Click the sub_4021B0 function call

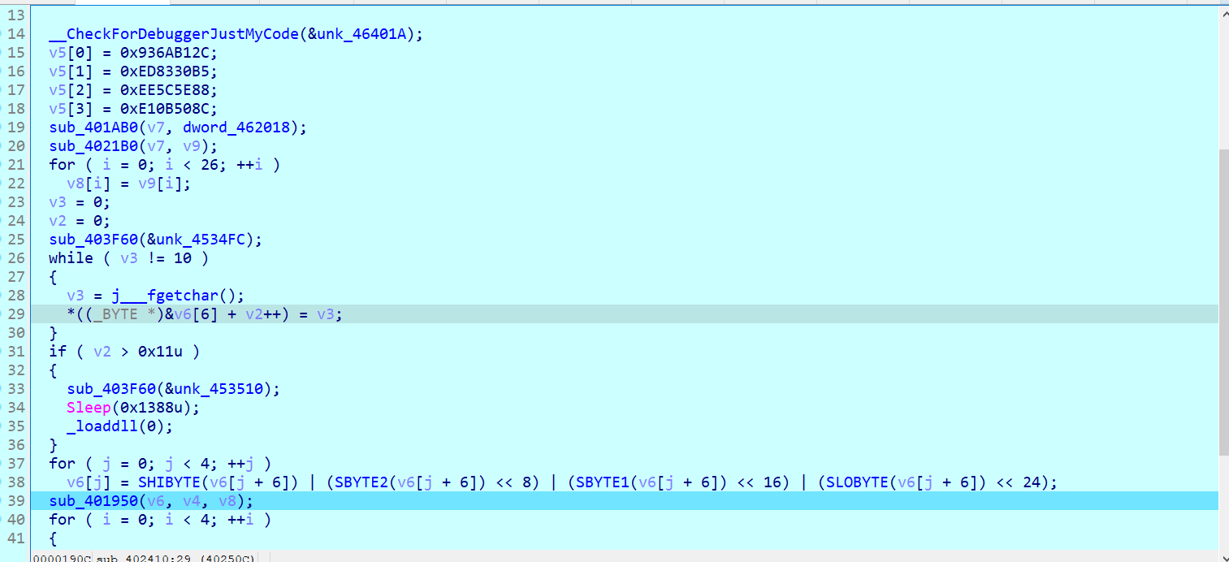tap(93, 146)
